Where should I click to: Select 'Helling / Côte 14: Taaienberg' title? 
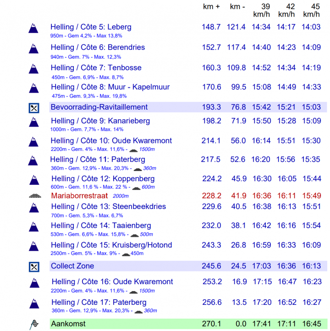[x=101, y=226]
